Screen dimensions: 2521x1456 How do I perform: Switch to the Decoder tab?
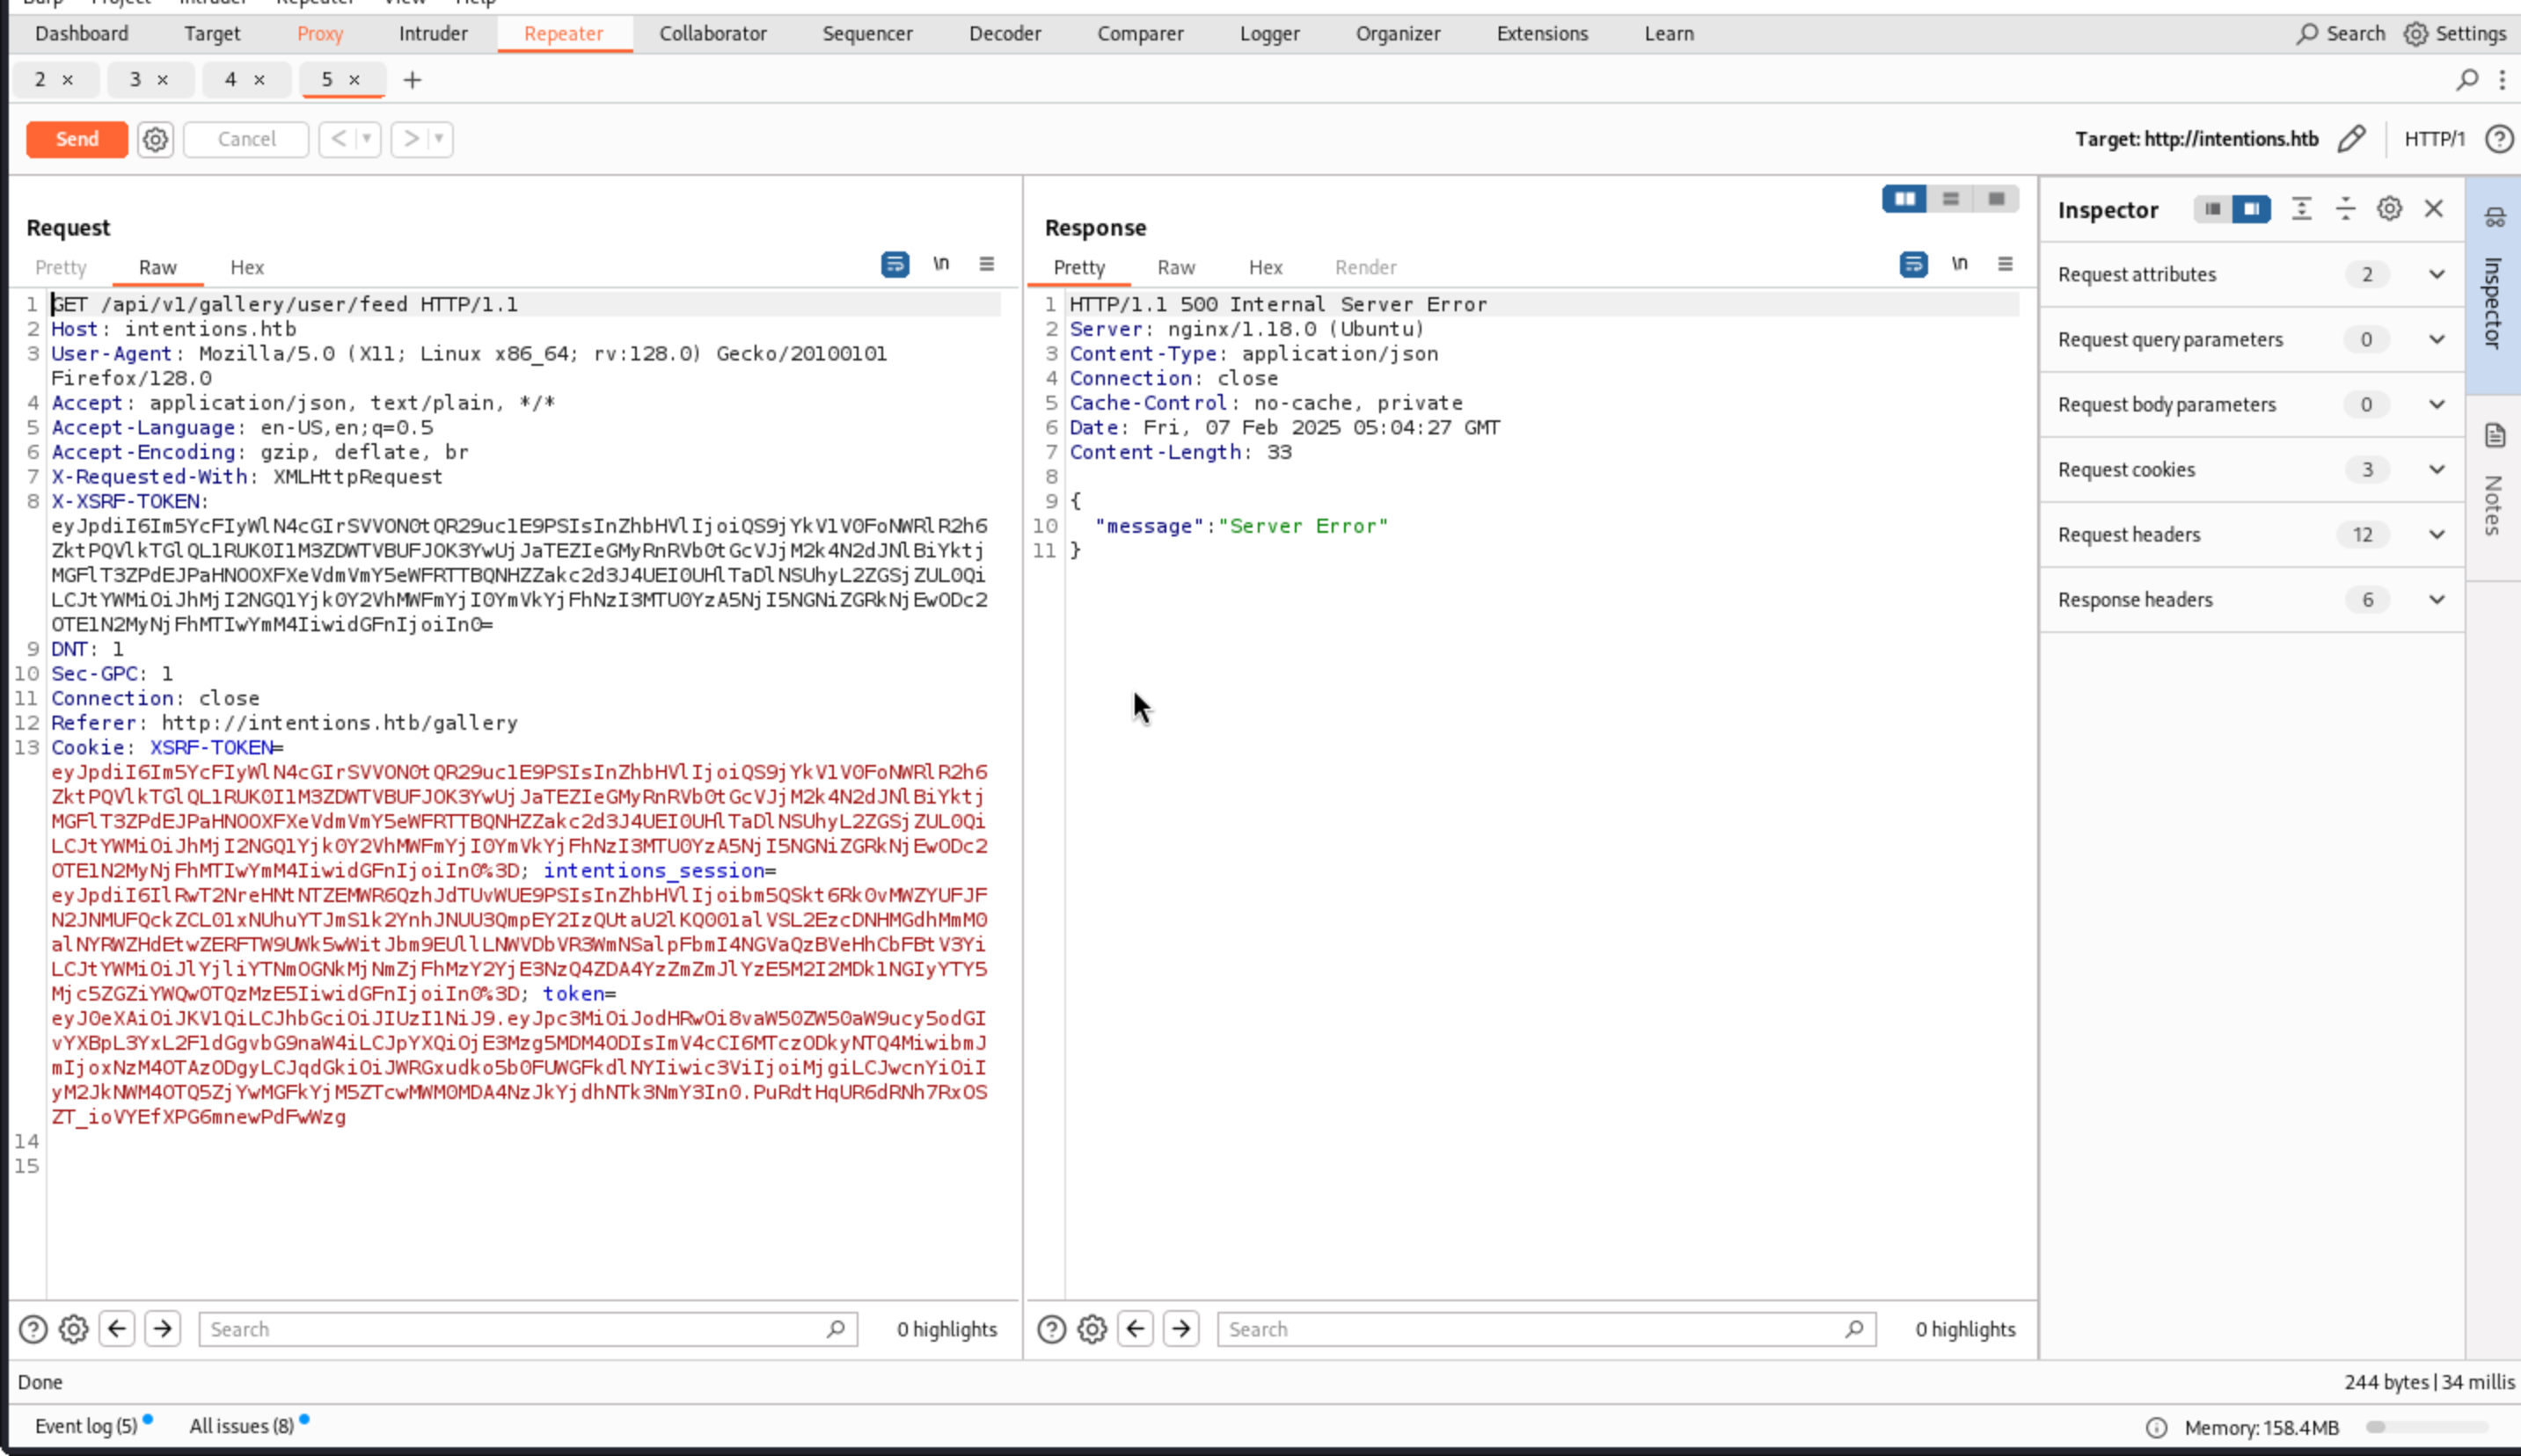coord(1005,33)
